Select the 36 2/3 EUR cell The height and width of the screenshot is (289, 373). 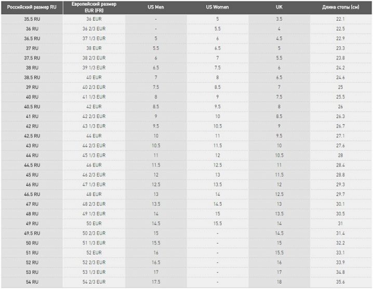(x=94, y=29)
